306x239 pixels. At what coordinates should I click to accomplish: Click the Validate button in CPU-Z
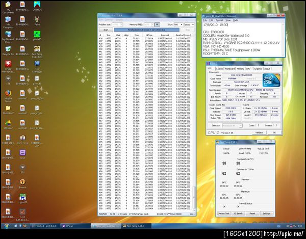pos(259,132)
